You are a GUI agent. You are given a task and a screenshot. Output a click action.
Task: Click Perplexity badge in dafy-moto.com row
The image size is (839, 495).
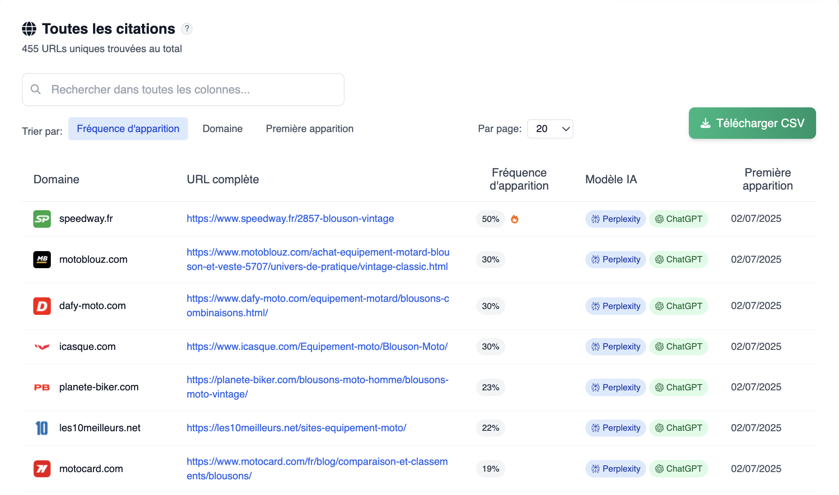(616, 306)
